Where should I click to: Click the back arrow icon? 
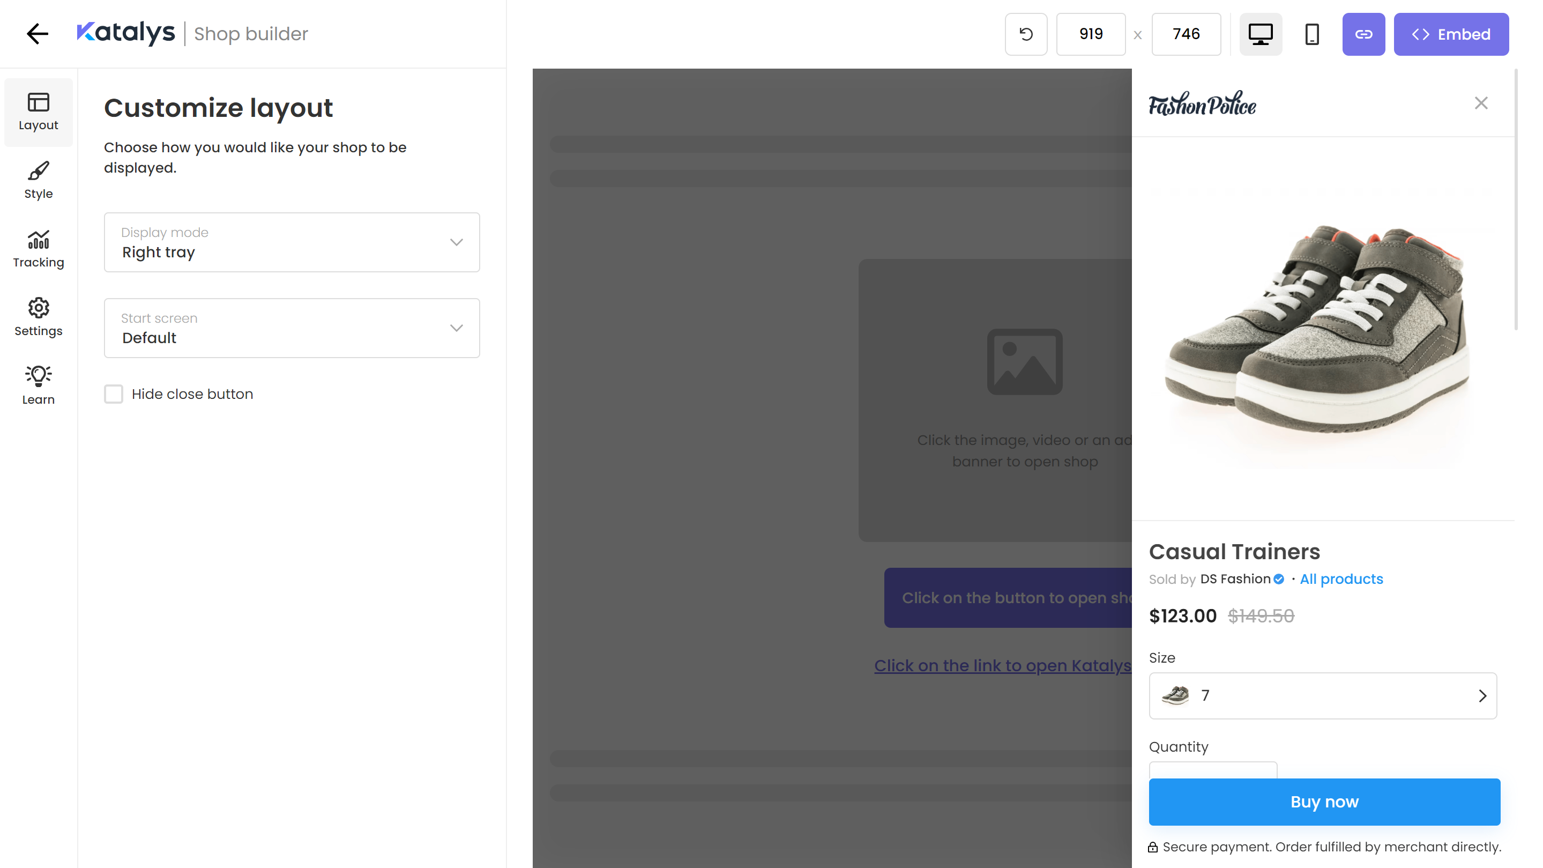pyautogui.click(x=37, y=34)
